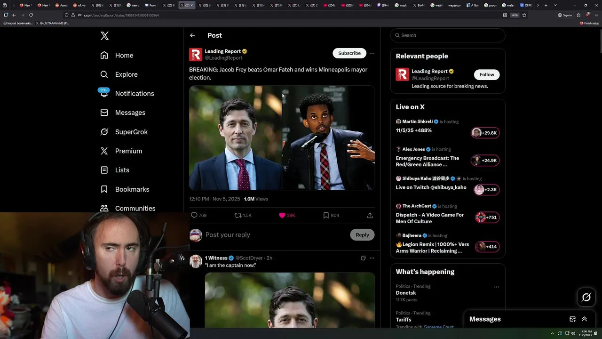The height and width of the screenshot is (339, 602).
Task: Open more options for Leading Report post
Action: [x=372, y=53]
